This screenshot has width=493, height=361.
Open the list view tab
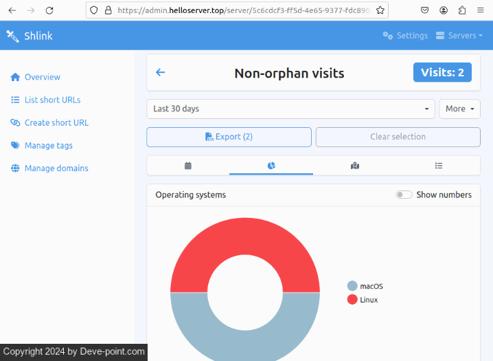click(x=439, y=166)
